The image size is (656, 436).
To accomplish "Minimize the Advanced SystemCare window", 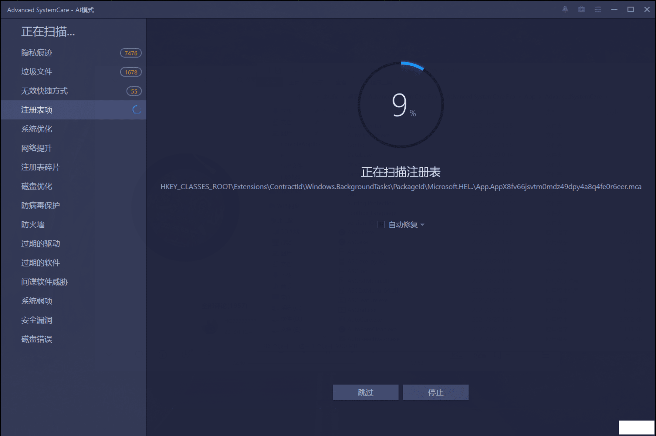I will (614, 10).
